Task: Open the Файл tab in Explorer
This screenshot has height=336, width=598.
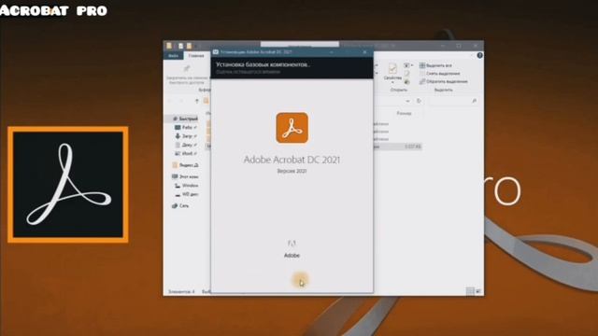Action: click(173, 56)
